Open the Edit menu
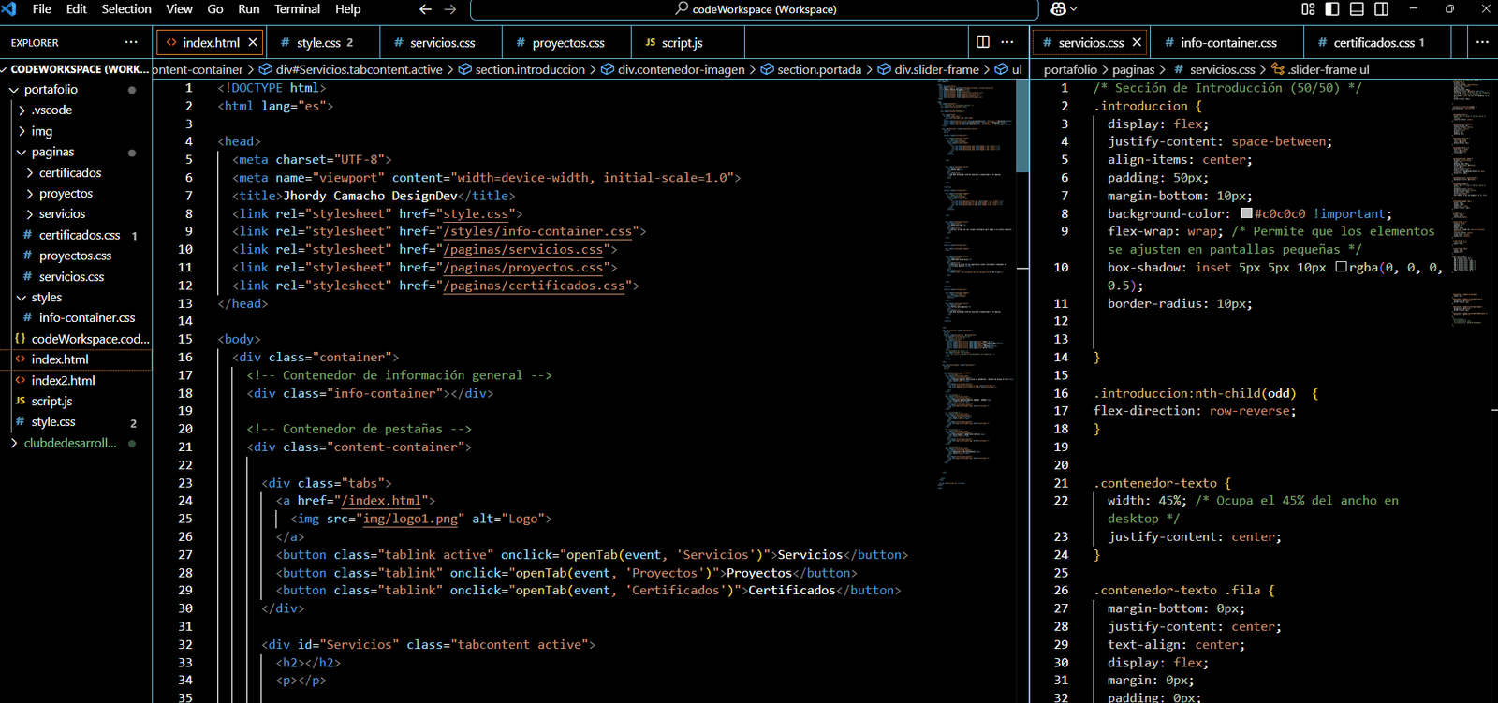Screen dimensions: 1498x703 [77, 9]
